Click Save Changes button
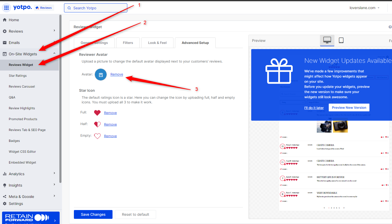 tap(93, 214)
